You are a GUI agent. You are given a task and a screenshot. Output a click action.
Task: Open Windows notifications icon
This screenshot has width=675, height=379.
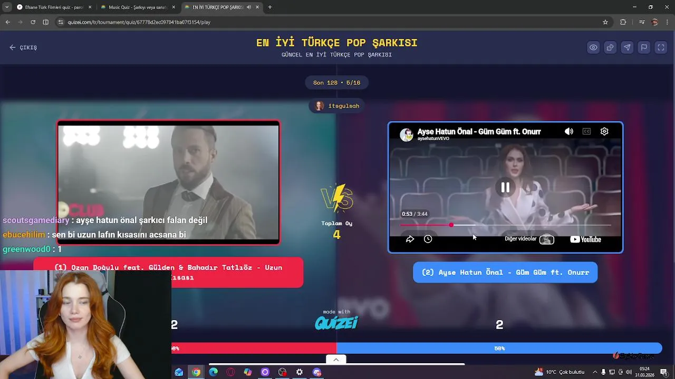(663, 372)
